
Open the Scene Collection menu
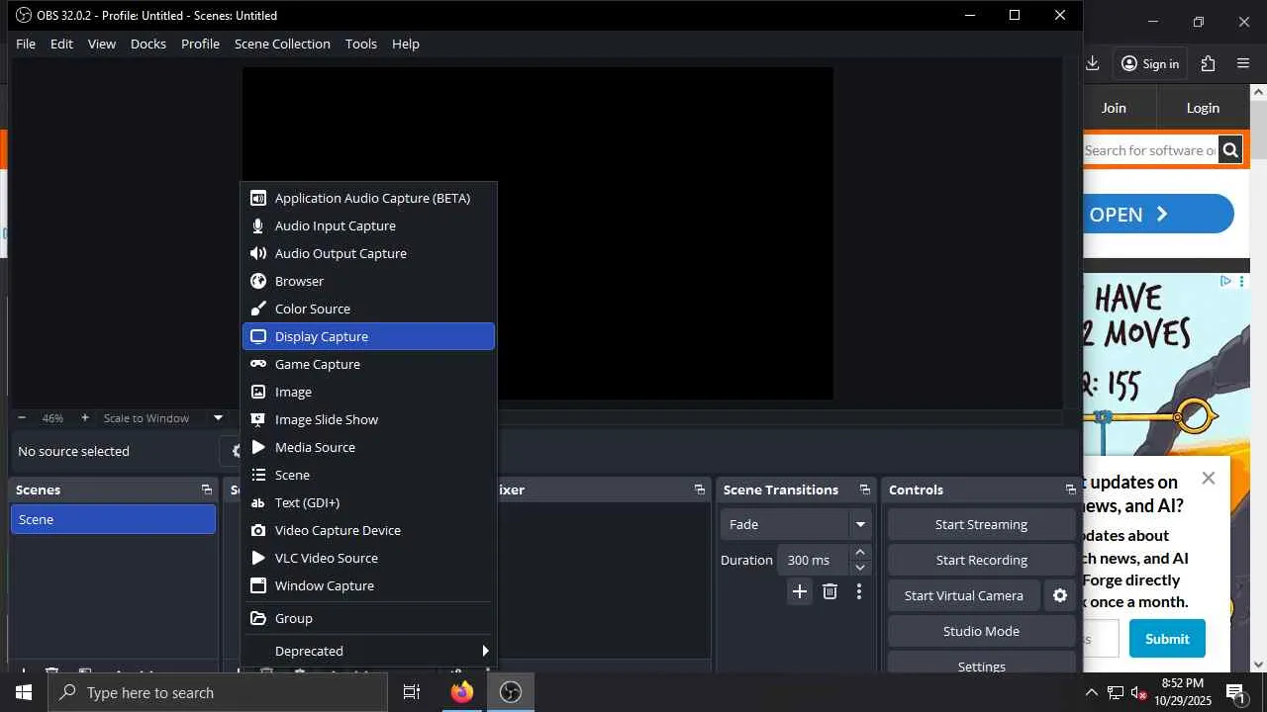[282, 44]
